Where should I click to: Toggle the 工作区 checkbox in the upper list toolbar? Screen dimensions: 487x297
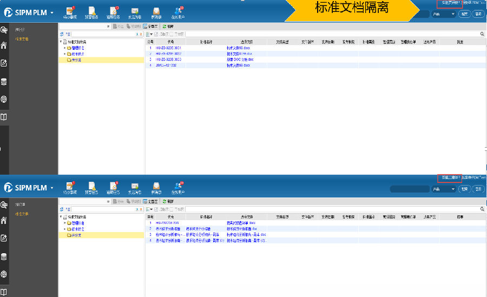click(172, 34)
